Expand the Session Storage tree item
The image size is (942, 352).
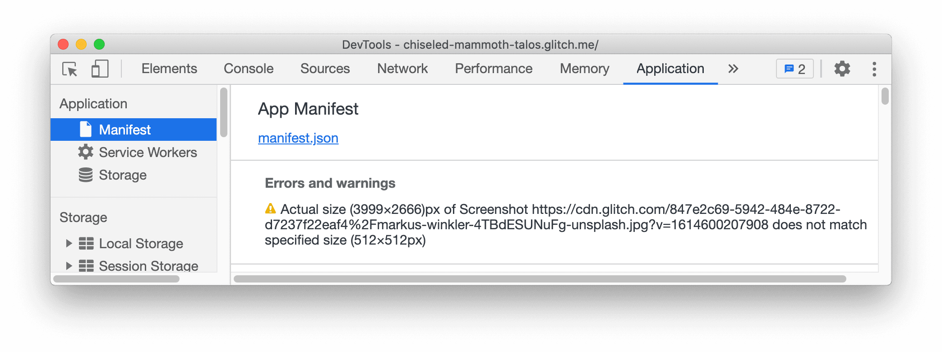[69, 266]
